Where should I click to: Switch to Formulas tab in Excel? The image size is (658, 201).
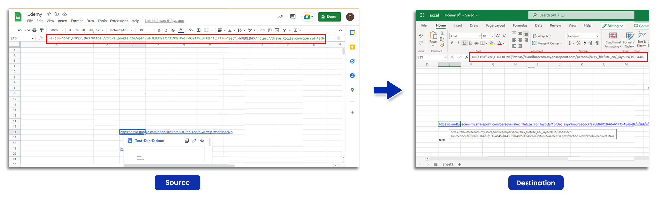click(520, 25)
